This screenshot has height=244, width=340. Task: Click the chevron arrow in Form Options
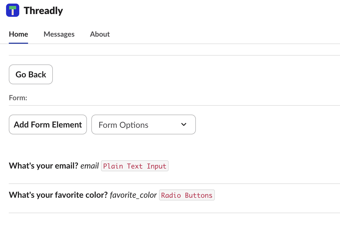click(x=184, y=124)
